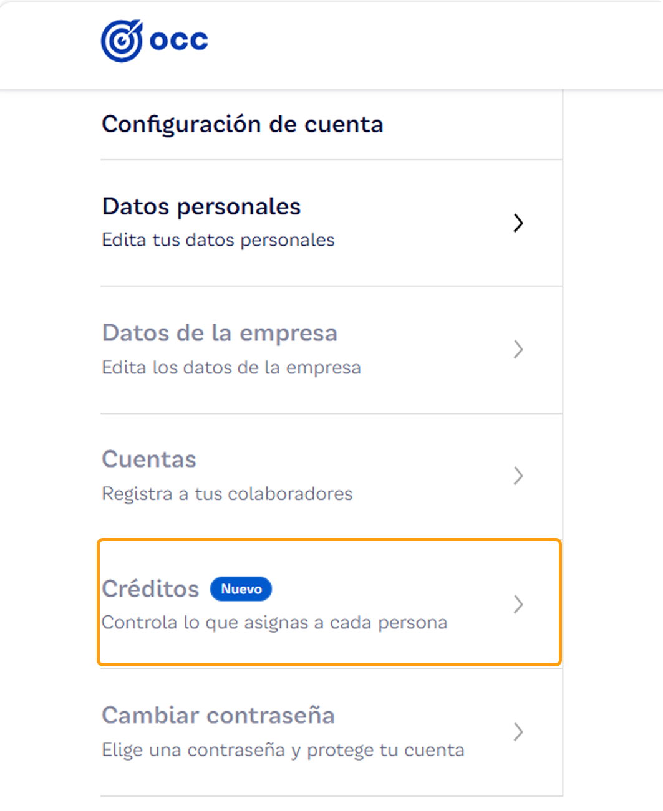Open Datos personales settings
663x811 pixels.
[201, 206]
